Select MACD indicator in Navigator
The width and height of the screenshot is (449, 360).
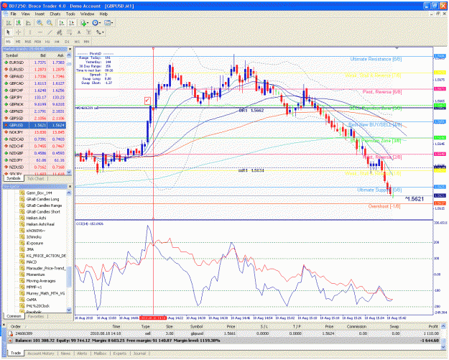[32, 262]
